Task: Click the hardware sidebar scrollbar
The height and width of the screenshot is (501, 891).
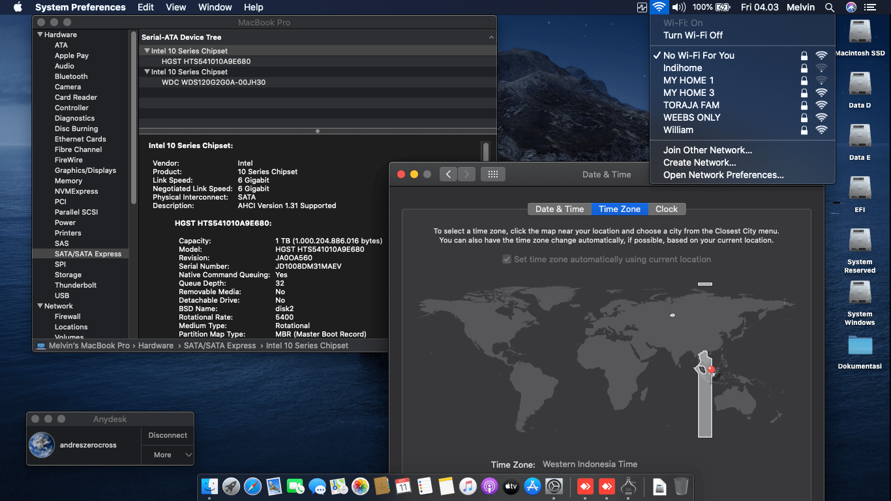Action: pyautogui.click(x=134, y=117)
